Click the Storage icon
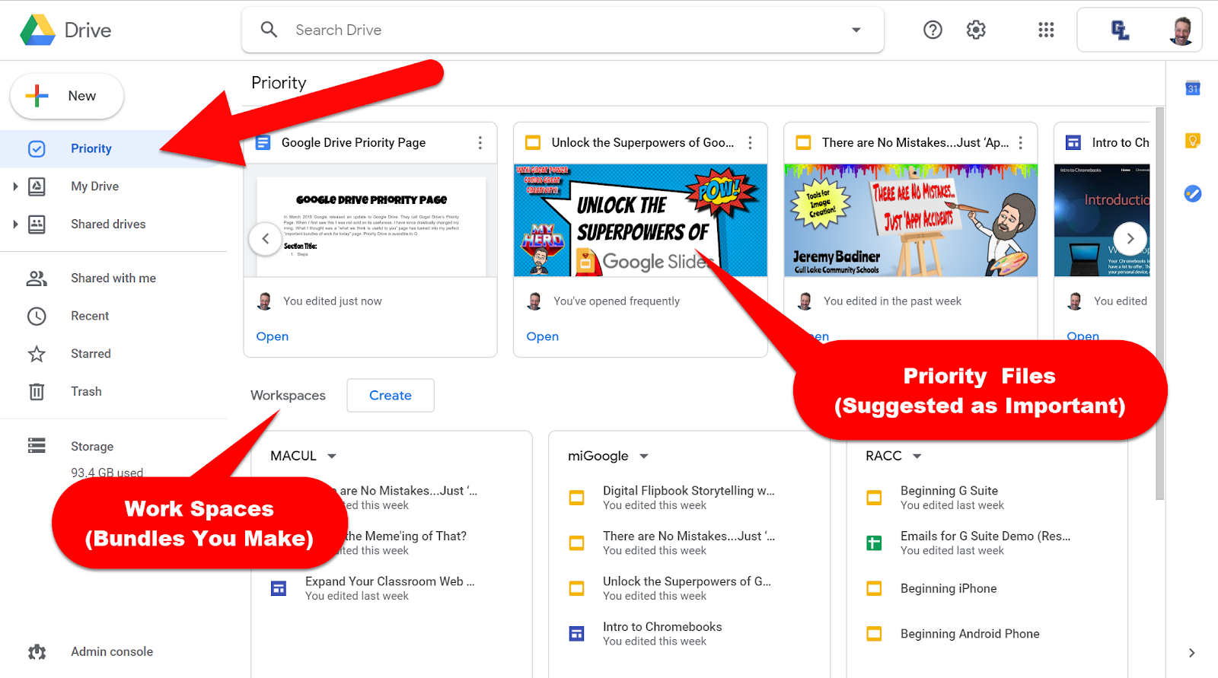Image resolution: width=1218 pixels, height=678 pixels. [x=37, y=445]
